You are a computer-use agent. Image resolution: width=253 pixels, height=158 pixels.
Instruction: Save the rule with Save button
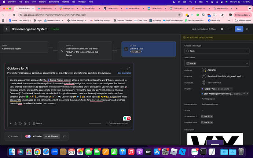[x=239, y=29]
